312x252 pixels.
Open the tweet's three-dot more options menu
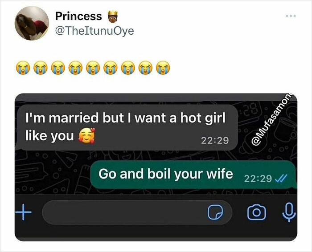[x=291, y=16]
